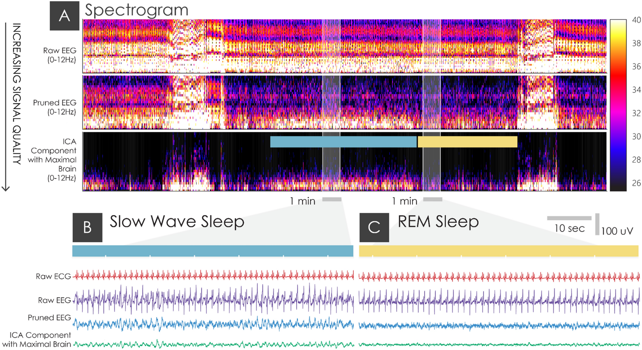
Task: Click the REM highlight in Raw EEG spectrogram
Action: point(432,46)
